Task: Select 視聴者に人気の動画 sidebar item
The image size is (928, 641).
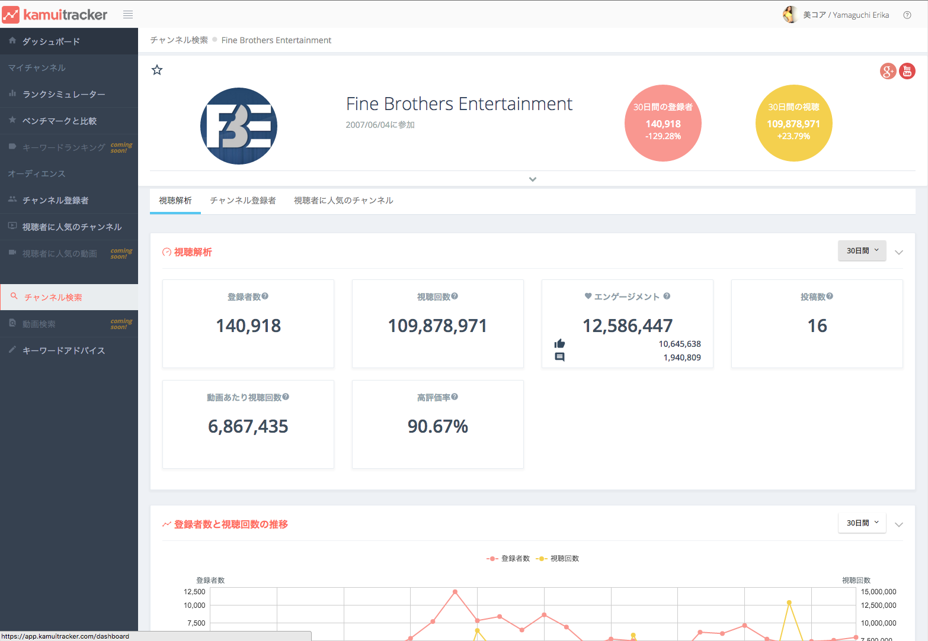Action: (69, 253)
